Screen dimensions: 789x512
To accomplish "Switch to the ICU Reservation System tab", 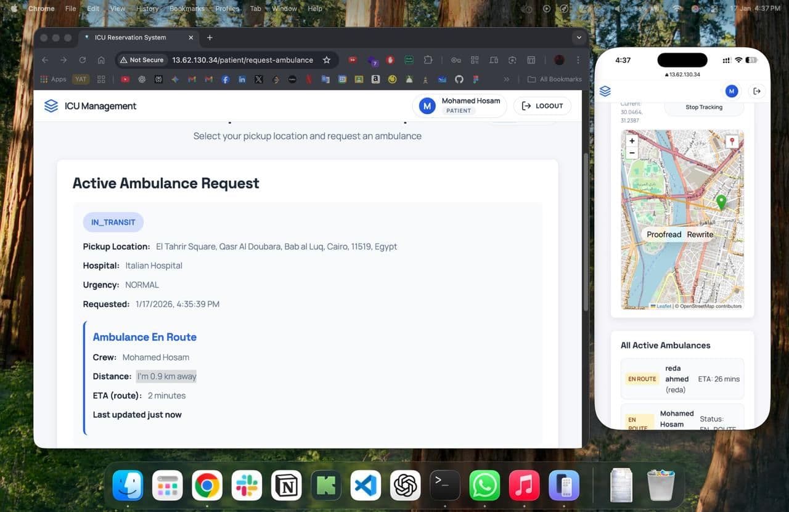I will click(x=131, y=38).
